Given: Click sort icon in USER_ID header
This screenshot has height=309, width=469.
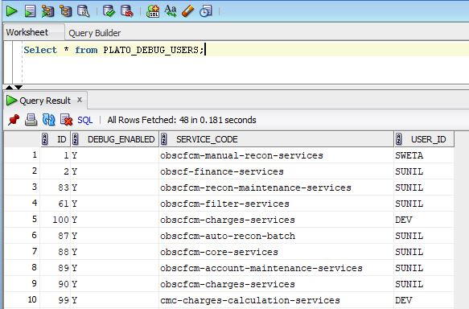Looking at the screenshot, I should tap(398, 139).
